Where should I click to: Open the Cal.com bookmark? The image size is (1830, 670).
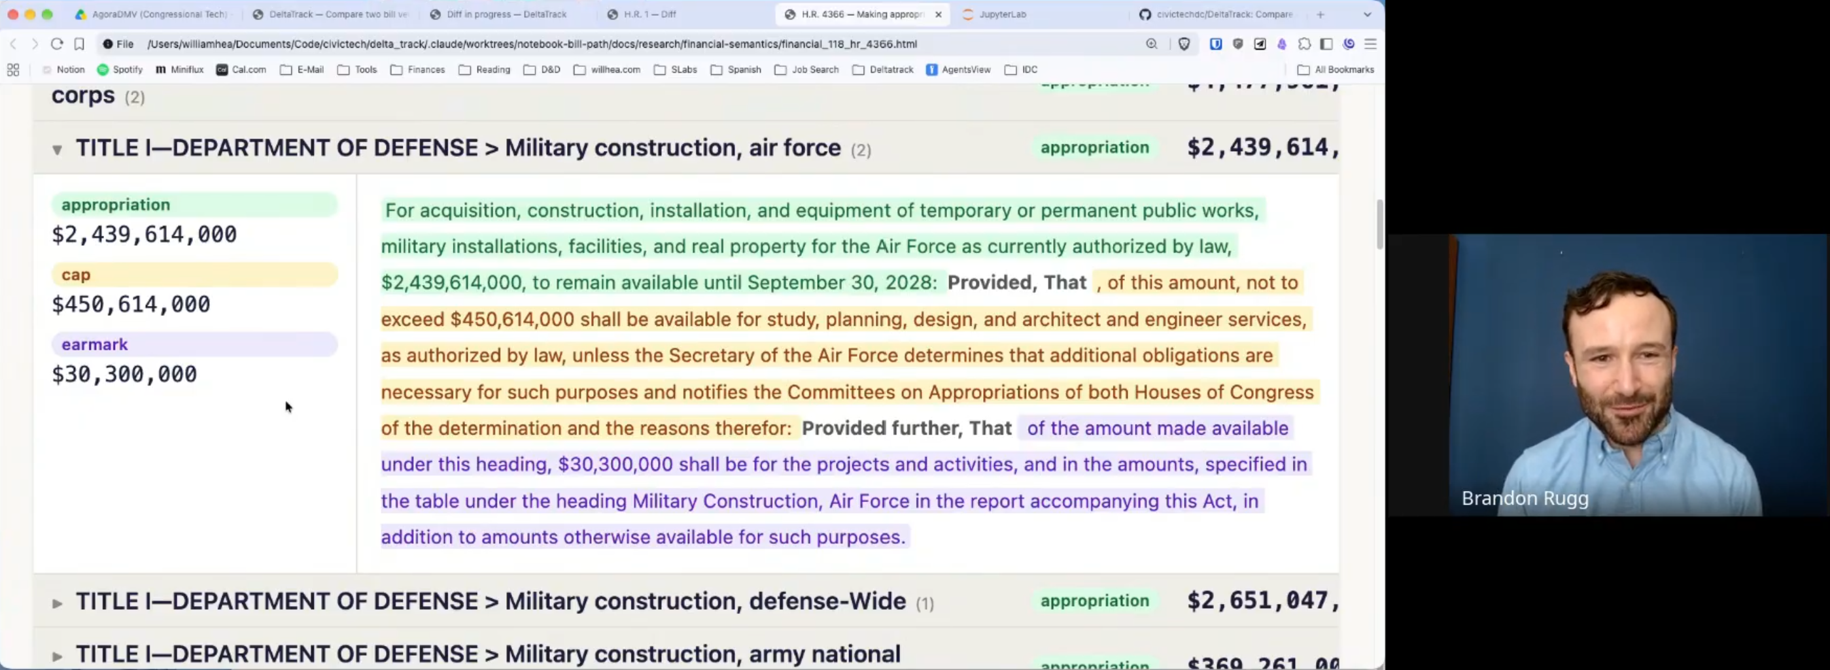tap(241, 69)
